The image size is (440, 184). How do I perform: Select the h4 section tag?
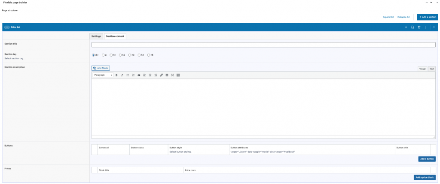click(x=139, y=55)
